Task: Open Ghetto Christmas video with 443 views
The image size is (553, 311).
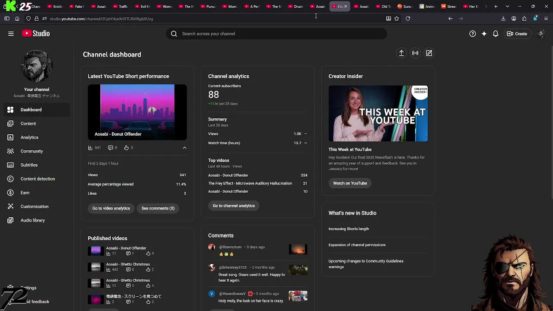Action: pos(137,267)
